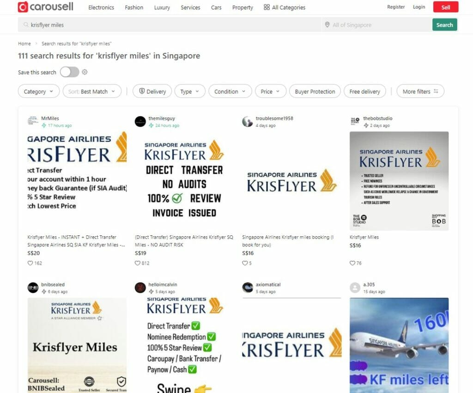Open the Home breadcrumb link
The height and width of the screenshot is (393, 473).
(x=24, y=43)
